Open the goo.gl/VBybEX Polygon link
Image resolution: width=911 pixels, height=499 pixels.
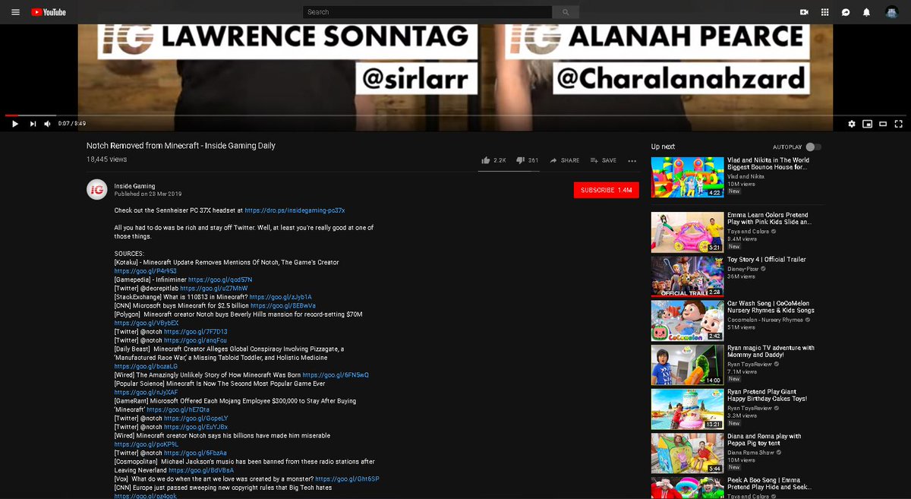pyautogui.click(x=147, y=324)
